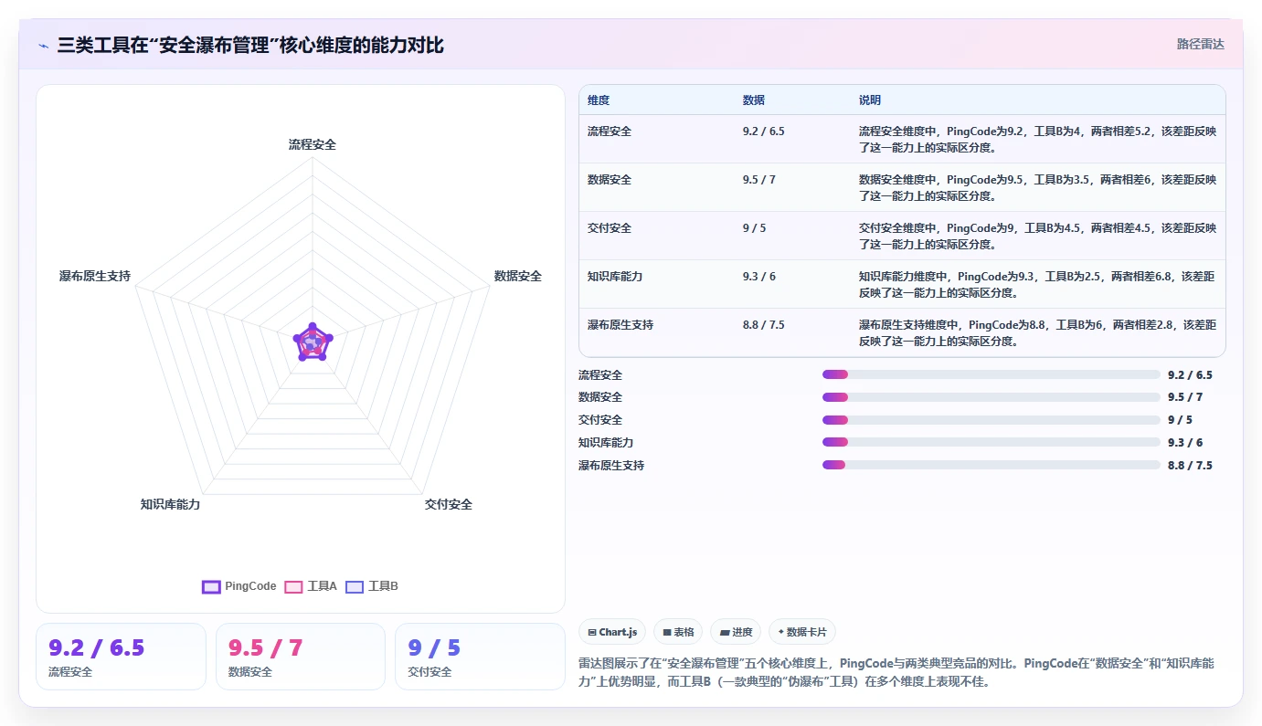Click the 瀑布原生支持 label in the progress list
The width and height of the screenshot is (1262, 726).
pos(611,466)
